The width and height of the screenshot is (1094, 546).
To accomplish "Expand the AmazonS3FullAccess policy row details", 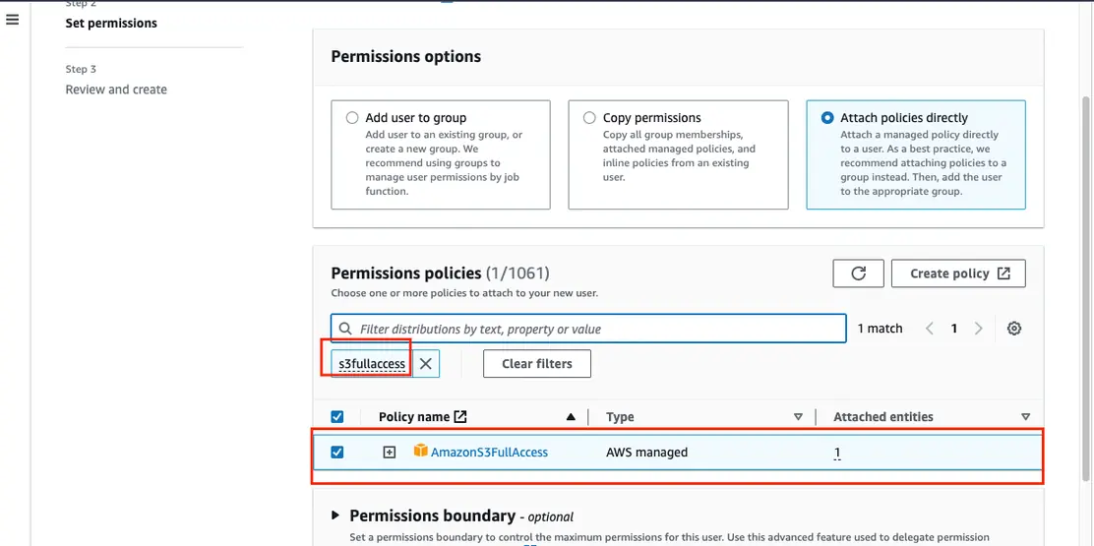I will 390,453.
